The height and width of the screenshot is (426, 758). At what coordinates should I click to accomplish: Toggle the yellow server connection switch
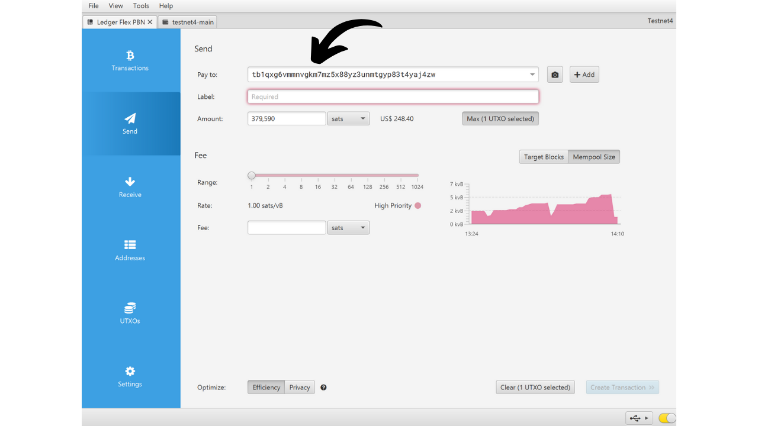[667, 418]
